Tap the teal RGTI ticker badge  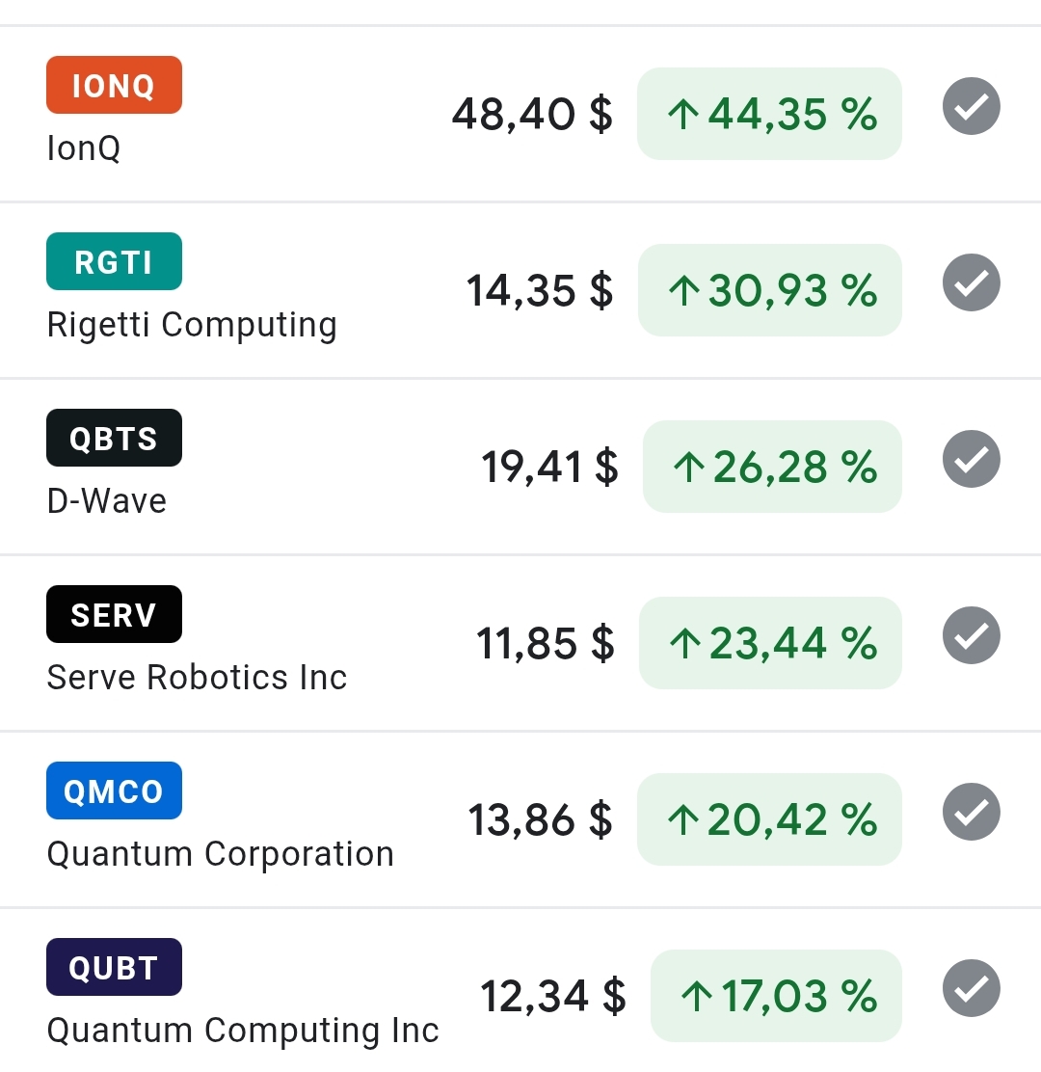point(114,261)
